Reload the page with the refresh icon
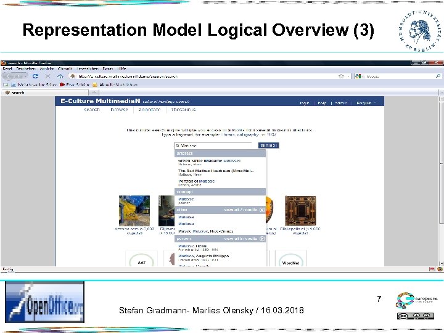The height and width of the screenshot is (333, 444). (x=35, y=76)
